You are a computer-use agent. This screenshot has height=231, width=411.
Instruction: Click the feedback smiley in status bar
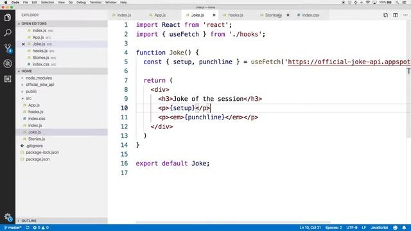coord(396,228)
